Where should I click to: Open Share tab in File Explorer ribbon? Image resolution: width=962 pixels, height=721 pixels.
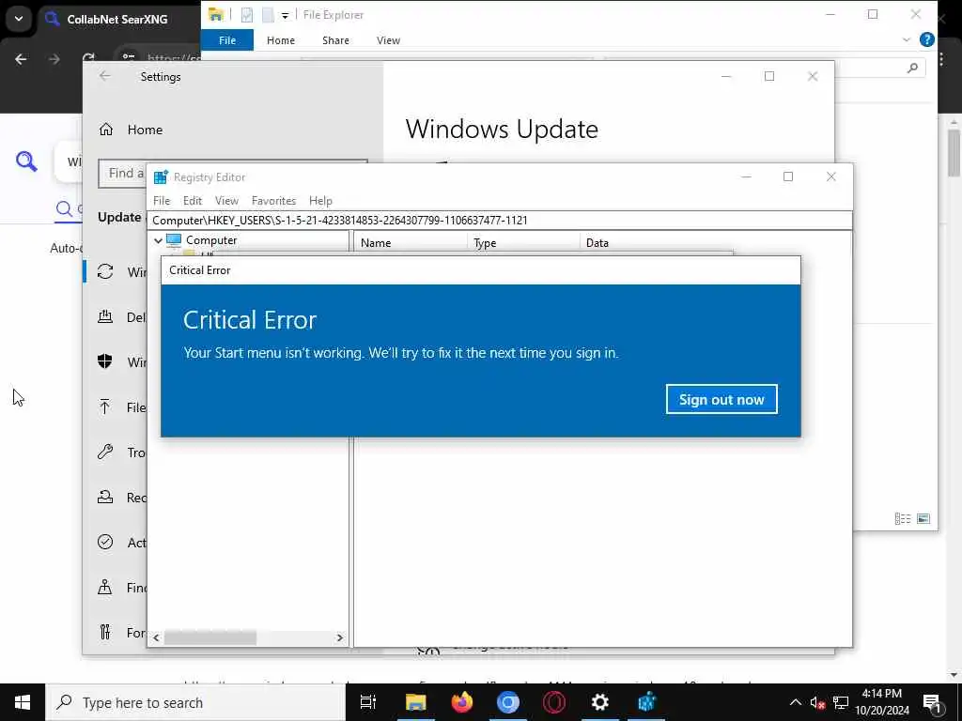(x=335, y=40)
